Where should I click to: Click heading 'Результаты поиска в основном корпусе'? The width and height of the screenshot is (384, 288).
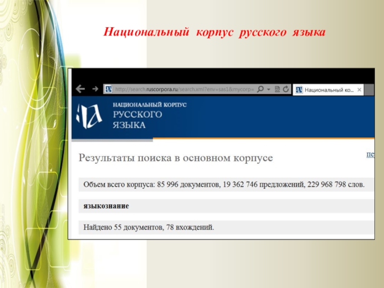pyautogui.click(x=176, y=158)
